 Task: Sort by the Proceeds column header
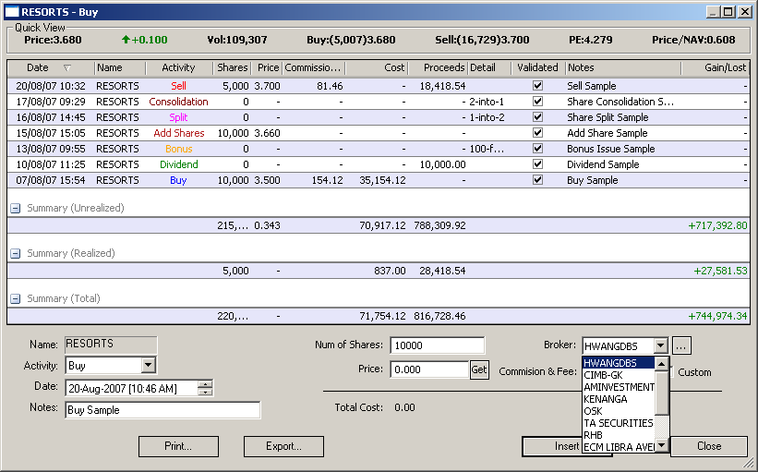438,67
